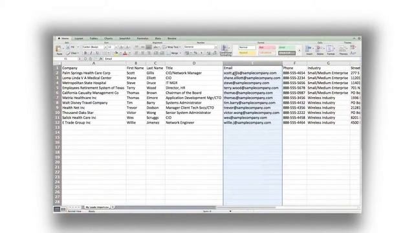Click the increase indent icon
This screenshot has height=233, width=414.
coord(162,53)
